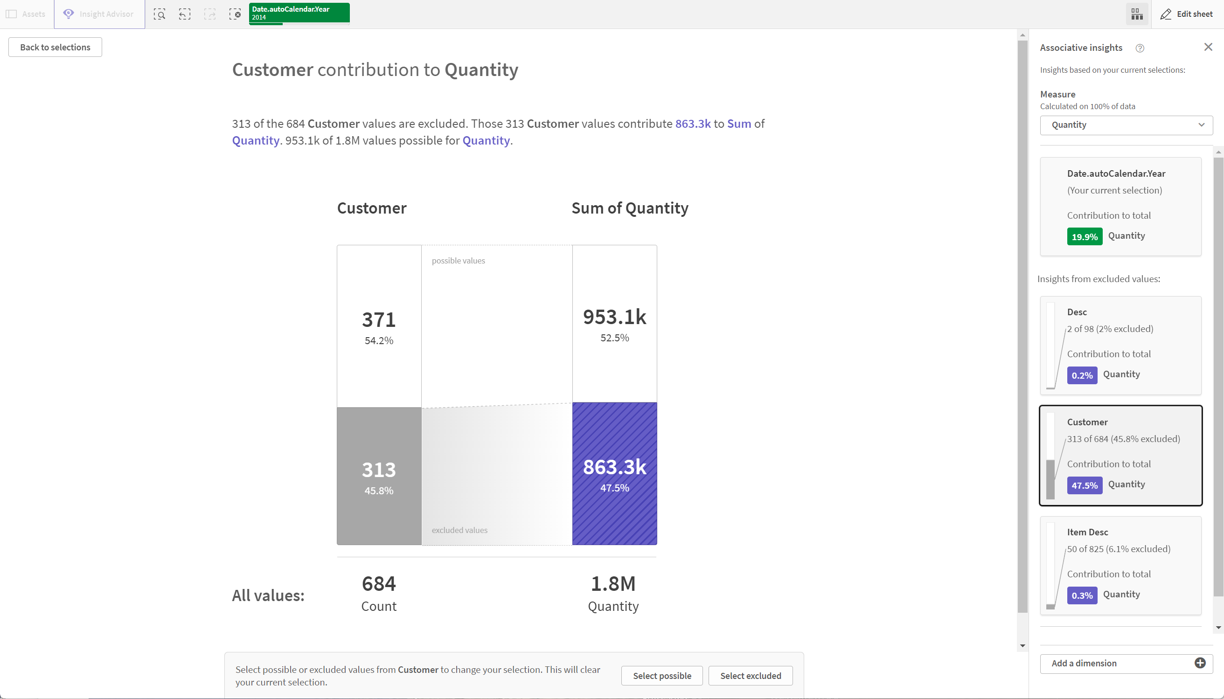Step back to previous selection state
The image size is (1224, 699).
point(185,14)
